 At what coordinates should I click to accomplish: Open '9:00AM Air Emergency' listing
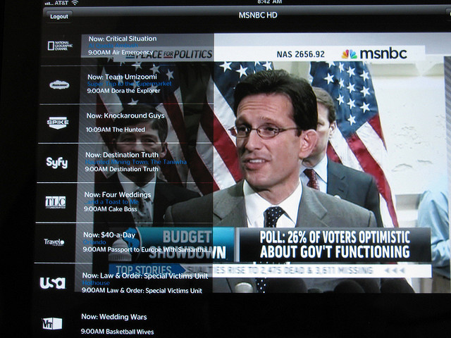(121, 52)
